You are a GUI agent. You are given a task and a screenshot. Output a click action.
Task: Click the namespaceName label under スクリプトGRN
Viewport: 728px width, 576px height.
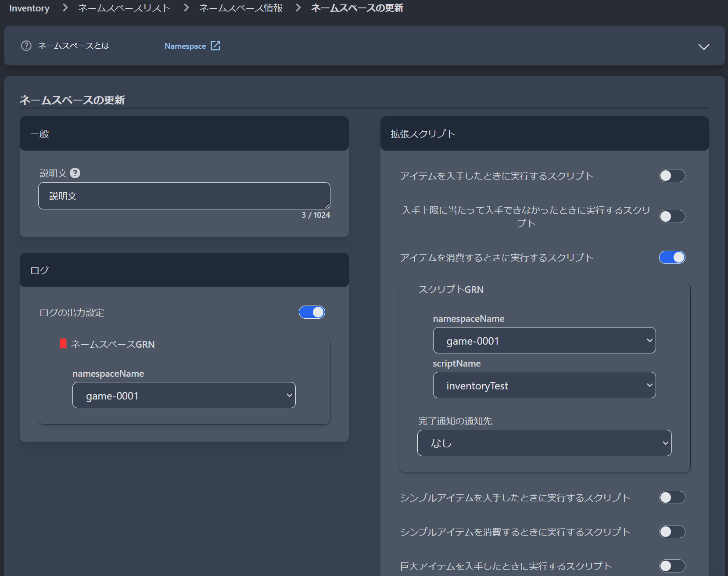469,319
